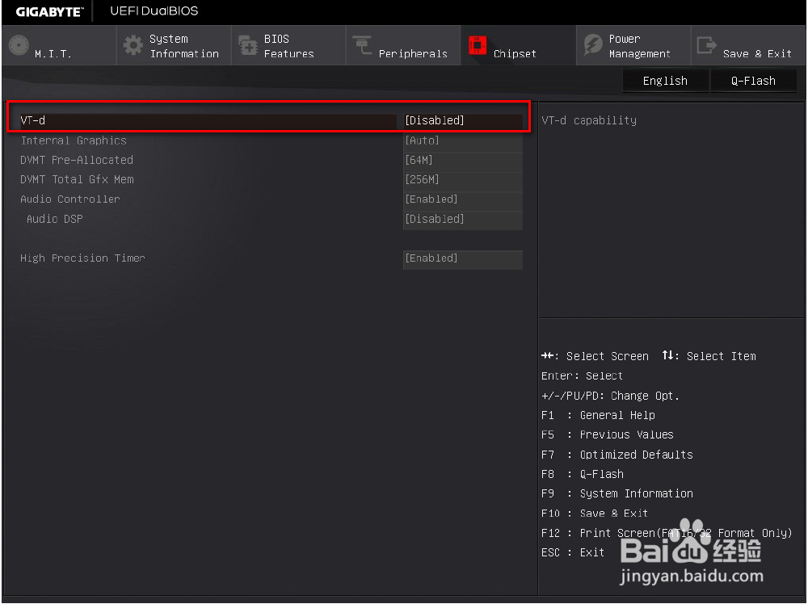Select the DVMT Pre-Allocated label

pos(77,160)
